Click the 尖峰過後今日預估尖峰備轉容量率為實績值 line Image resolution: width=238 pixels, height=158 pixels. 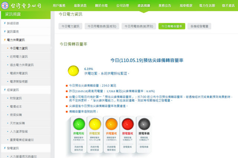point(98,106)
